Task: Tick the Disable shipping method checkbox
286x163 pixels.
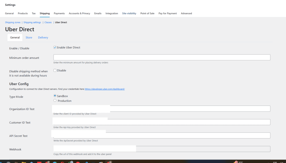Action: pyautogui.click(x=55, y=70)
